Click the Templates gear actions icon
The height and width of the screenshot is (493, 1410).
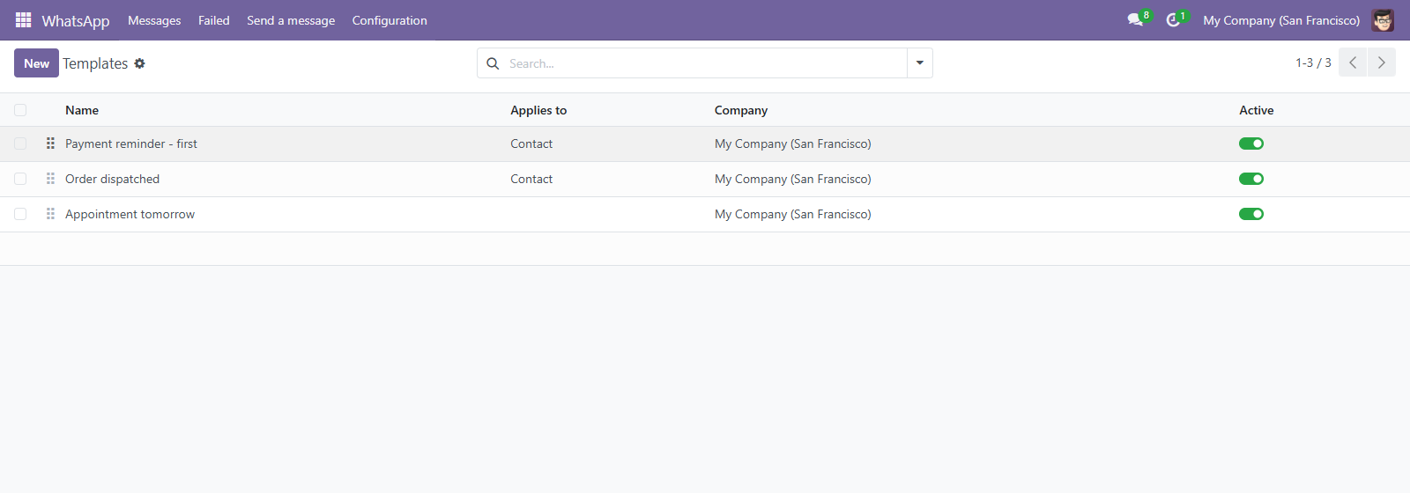[x=139, y=63]
